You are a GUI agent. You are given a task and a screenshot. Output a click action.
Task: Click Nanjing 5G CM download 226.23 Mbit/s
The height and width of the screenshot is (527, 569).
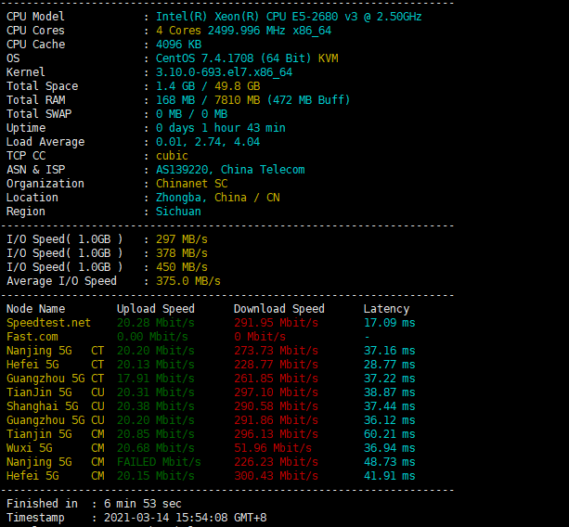[277, 462]
